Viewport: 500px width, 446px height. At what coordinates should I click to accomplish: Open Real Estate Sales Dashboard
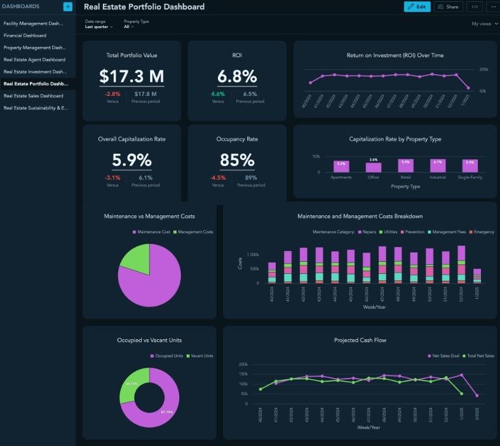33,96
